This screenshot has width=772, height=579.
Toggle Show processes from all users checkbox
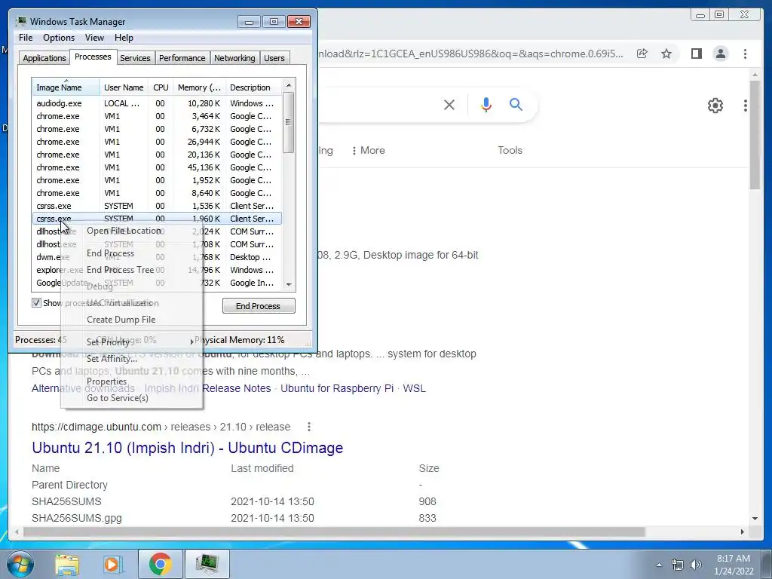[36, 303]
